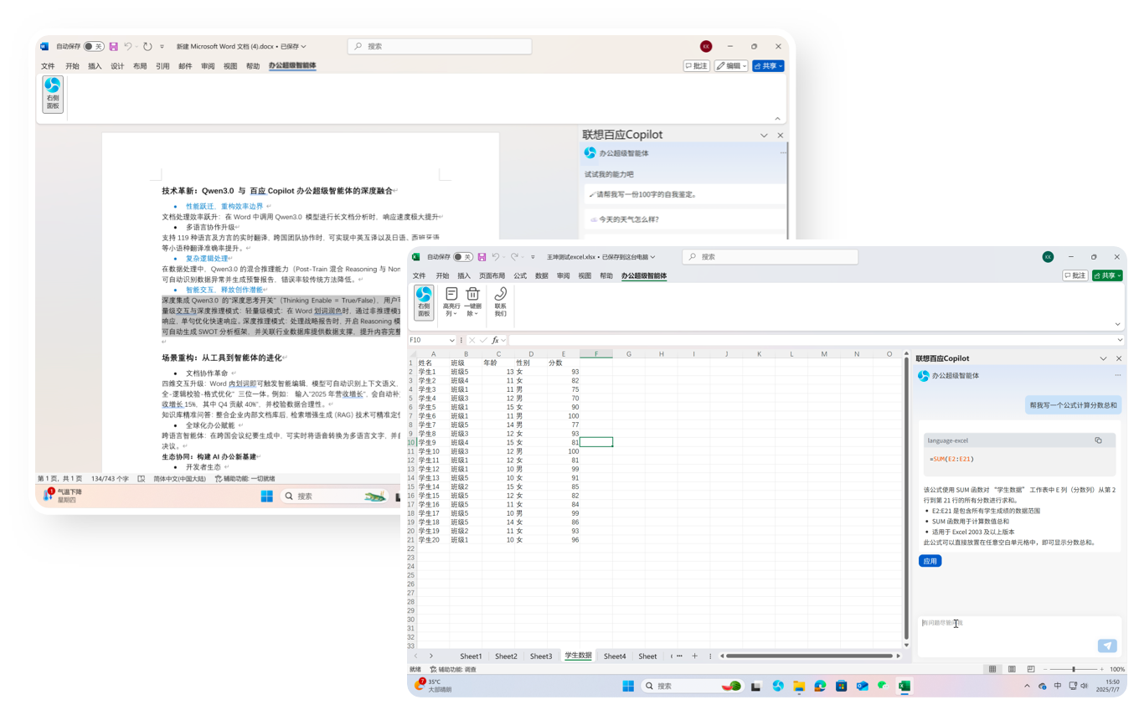Undo the last action in Word

(128, 47)
